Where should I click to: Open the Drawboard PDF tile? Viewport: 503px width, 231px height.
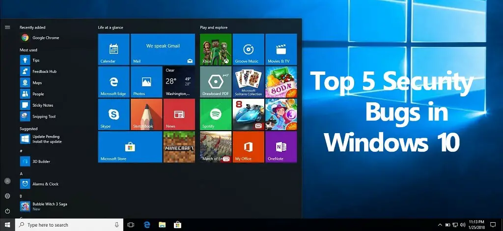click(x=216, y=82)
